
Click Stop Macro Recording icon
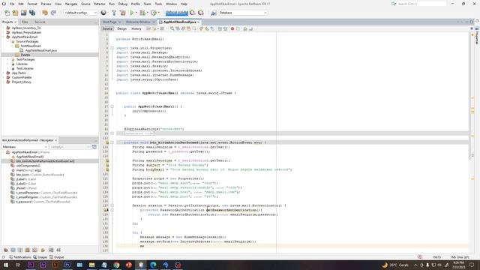[238, 28]
